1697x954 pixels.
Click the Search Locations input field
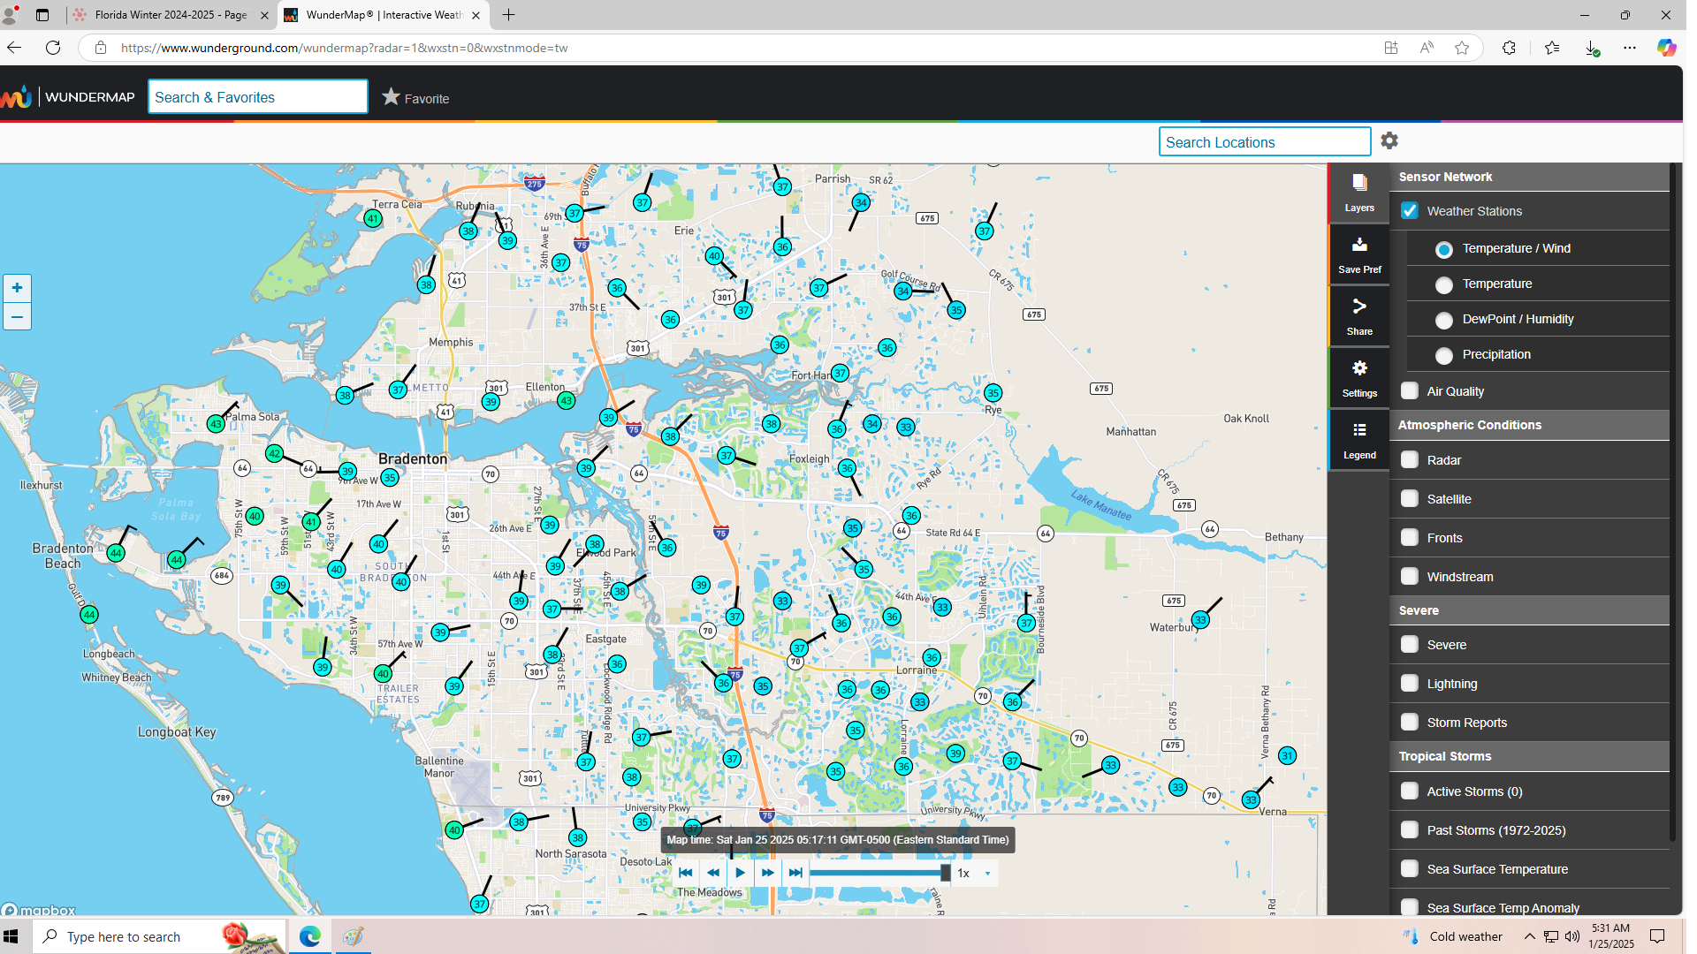tap(1264, 142)
